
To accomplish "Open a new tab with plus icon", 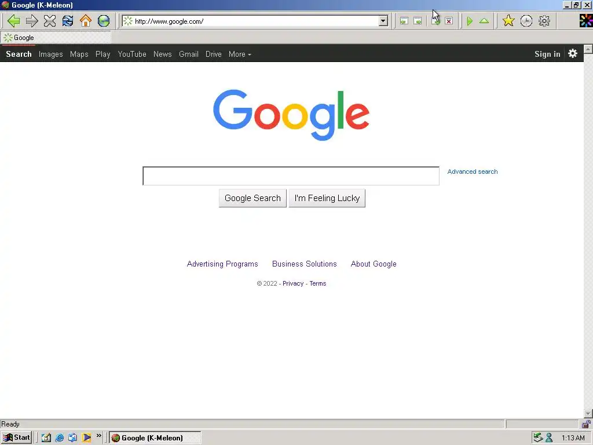I will click(x=435, y=21).
